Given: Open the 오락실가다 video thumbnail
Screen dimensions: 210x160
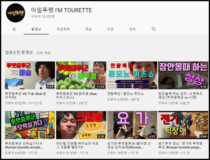Looking at the screenshot, I should (x=30, y=125).
